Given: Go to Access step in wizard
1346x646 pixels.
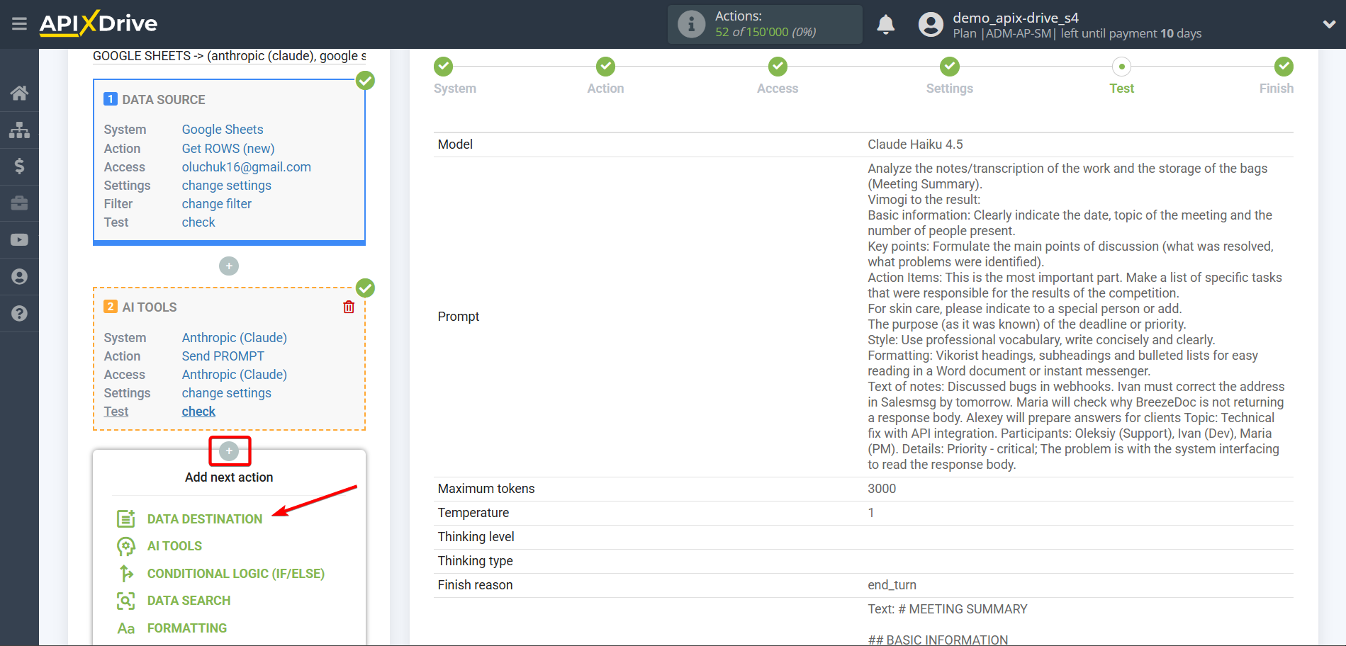Looking at the screenshot, I should tap(778, 67).
